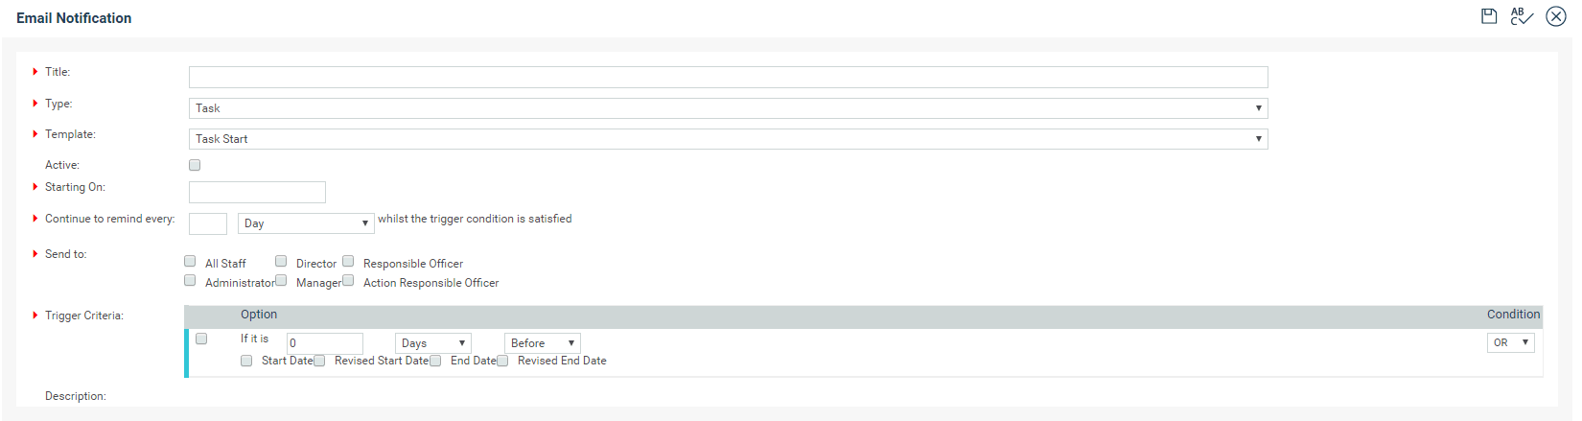Click the Title text field
This screenshot has width=1582, height=421.
(728, 77)
